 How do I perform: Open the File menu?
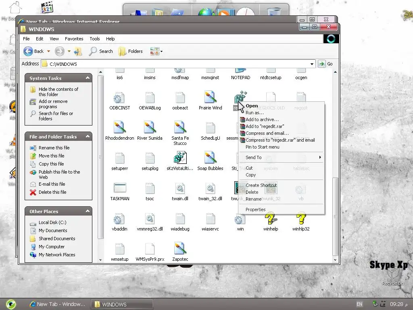(26, 39)
